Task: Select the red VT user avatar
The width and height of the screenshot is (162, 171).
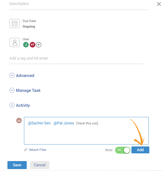Action: tap(33, 45)
